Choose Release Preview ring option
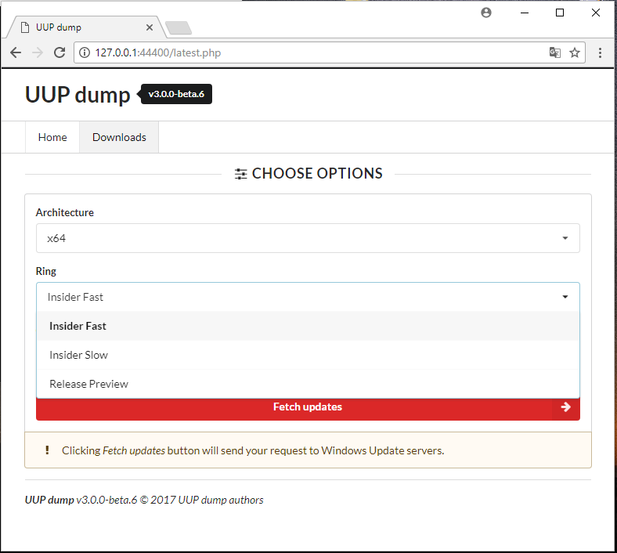The image size is (617, 553). pyautogui.click(x=308, y=384)
